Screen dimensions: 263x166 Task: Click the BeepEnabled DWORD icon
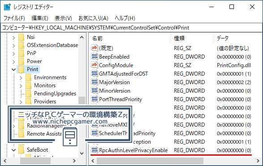pyautogui.click(x=95, y=56)
